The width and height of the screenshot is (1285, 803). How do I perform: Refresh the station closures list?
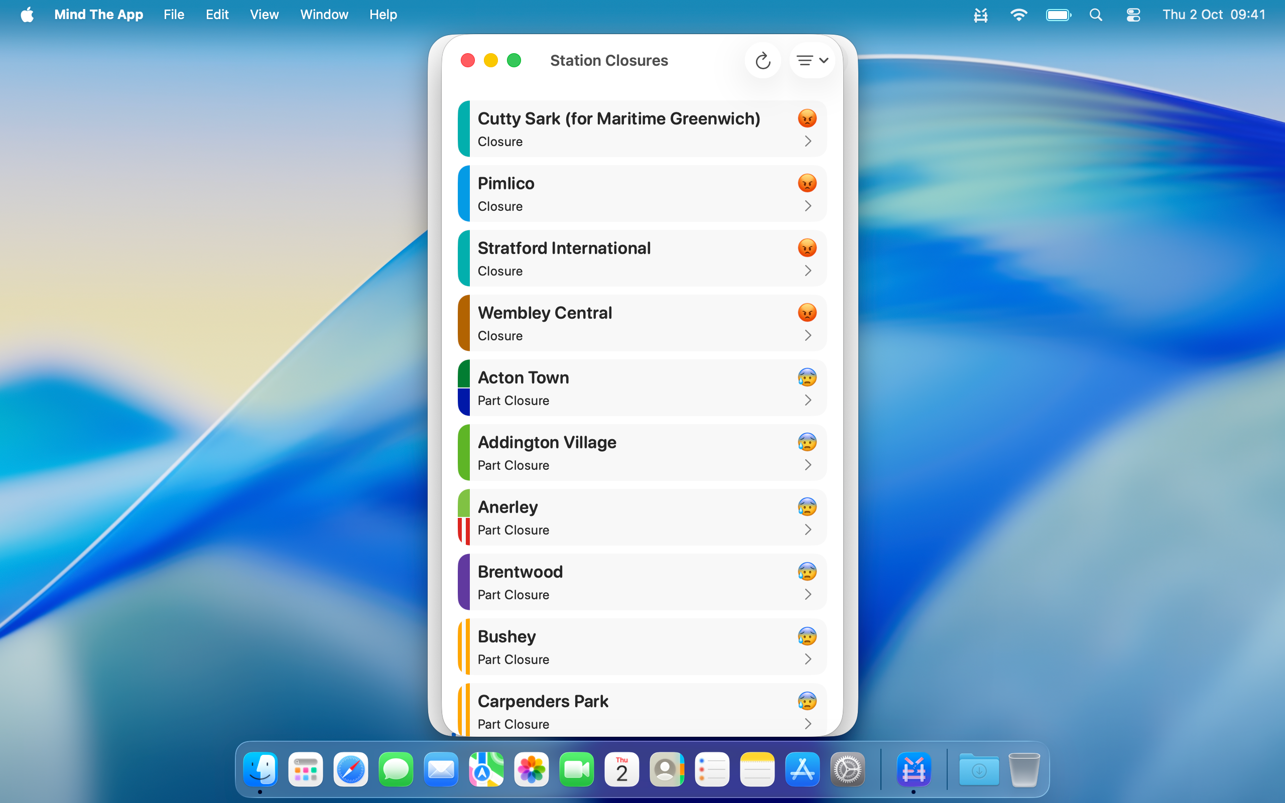click(x=762, y=61)
